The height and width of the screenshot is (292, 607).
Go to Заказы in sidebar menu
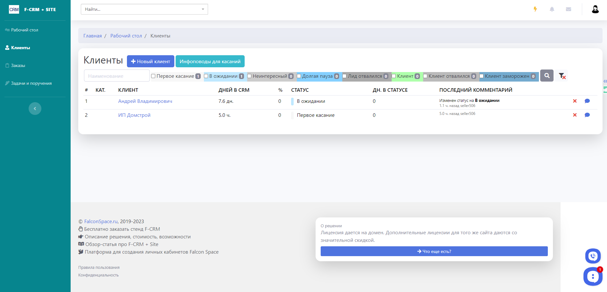18,65
